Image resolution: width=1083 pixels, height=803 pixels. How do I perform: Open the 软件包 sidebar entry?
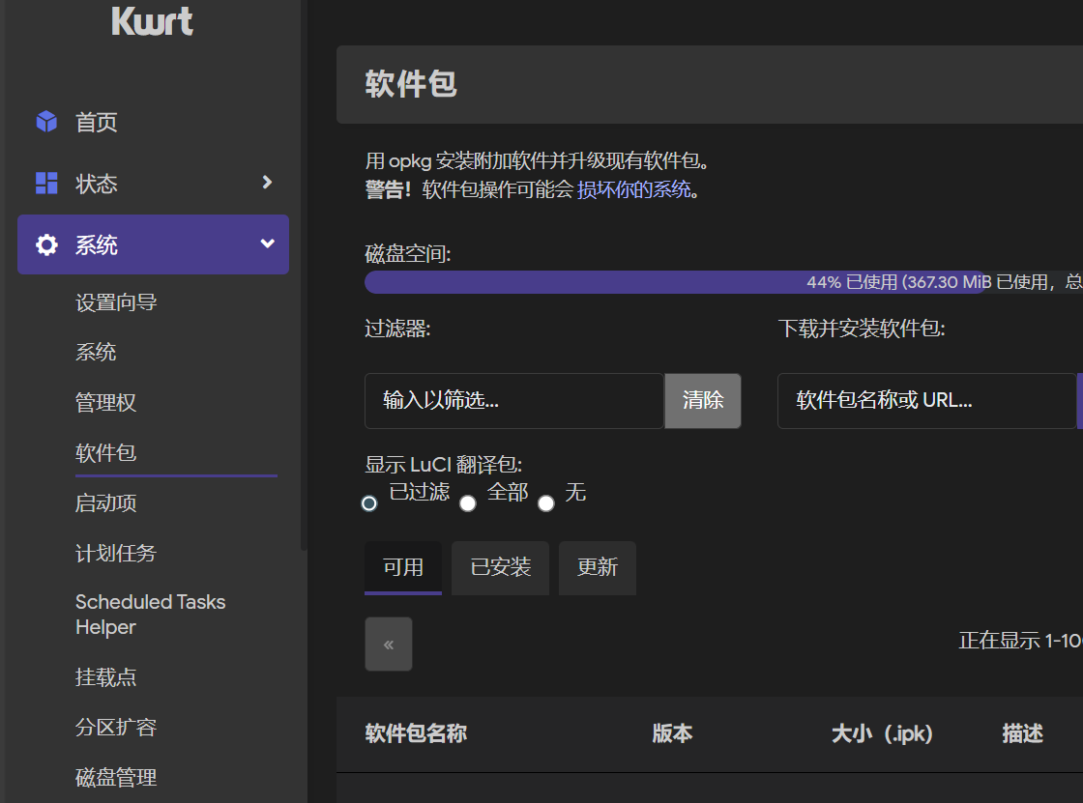[105, 453]
